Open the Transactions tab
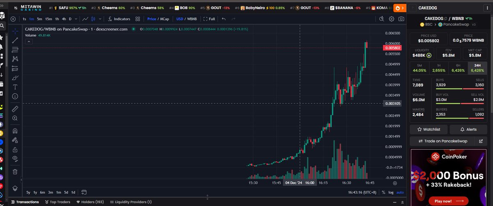 point(25,202)
